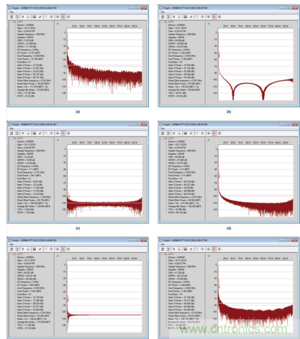The image size is (300, 339).
Task: Click the save (floppy disk) icon in window (a)
Action: [35, 17]
